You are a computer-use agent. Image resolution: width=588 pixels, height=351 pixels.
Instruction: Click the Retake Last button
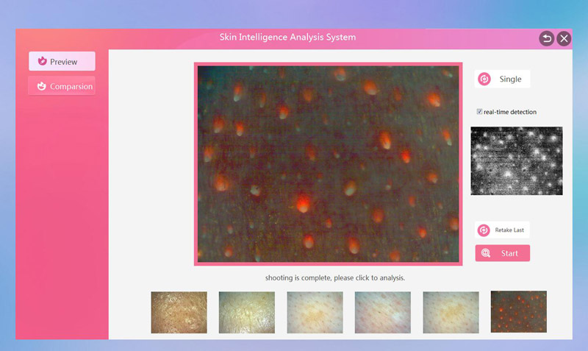pyautogui.click(x=502, y=230)
